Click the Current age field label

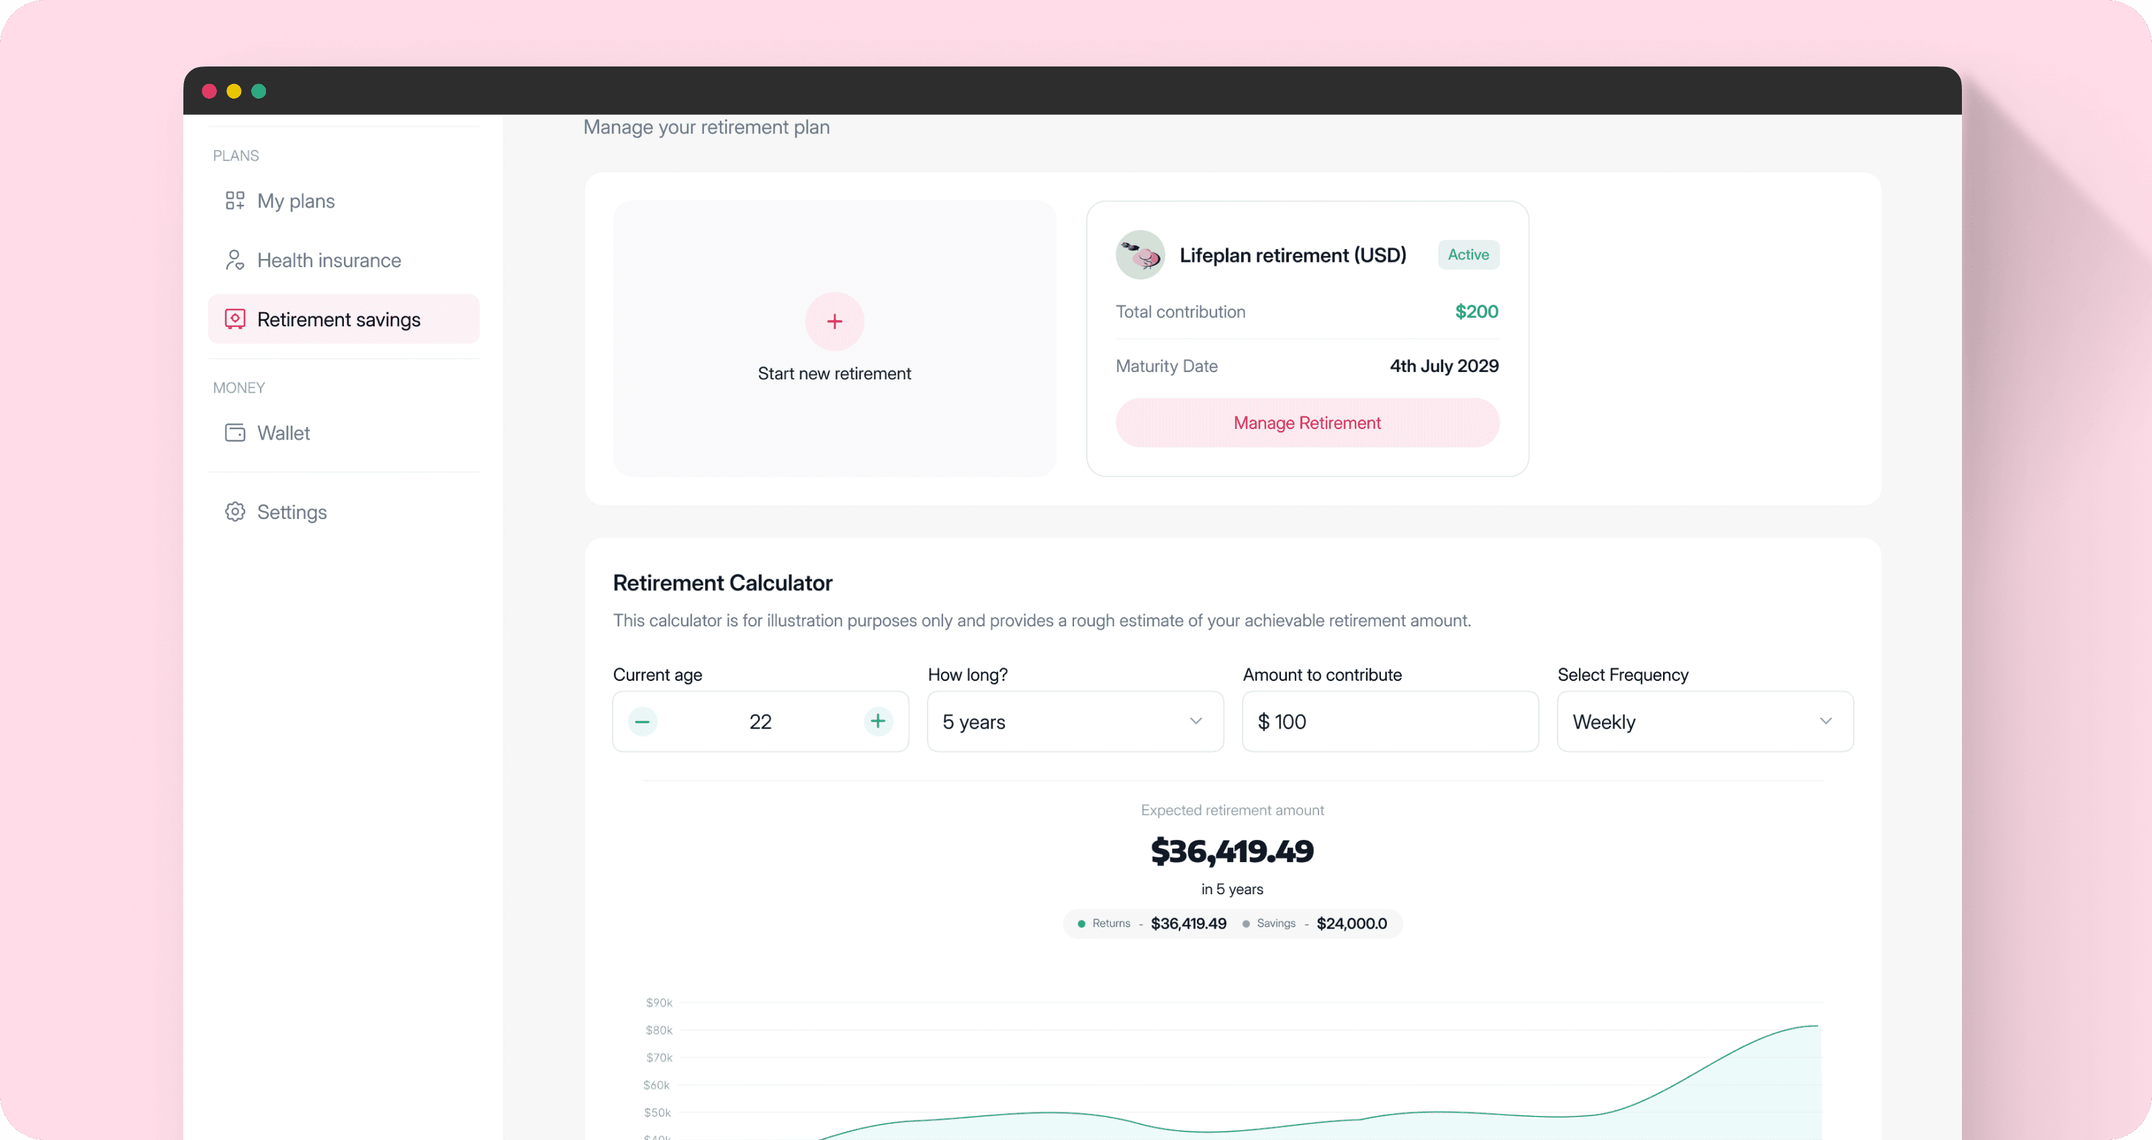click(x=658, y=675)
